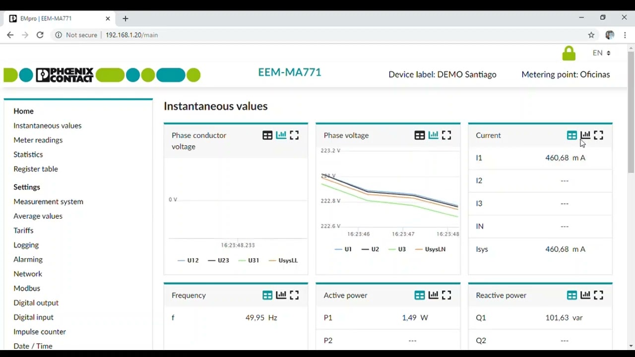
Task: Click the Q1 value 101,63 var
Action: 564,317
